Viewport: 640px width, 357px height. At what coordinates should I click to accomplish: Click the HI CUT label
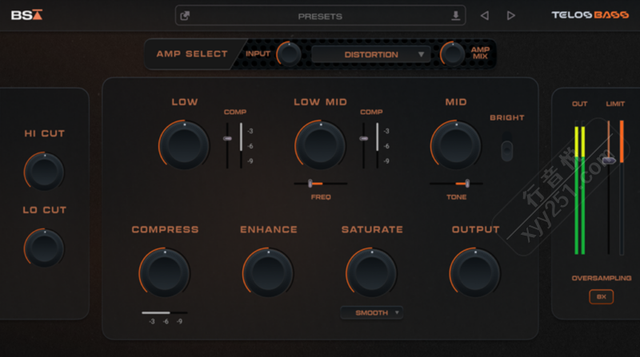coord(45,133)
